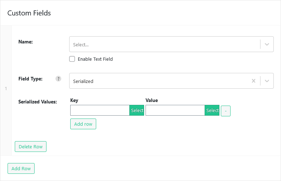Click the Select button next to the Key input
The width and height of the screenshot is (281, 181).
137,110
